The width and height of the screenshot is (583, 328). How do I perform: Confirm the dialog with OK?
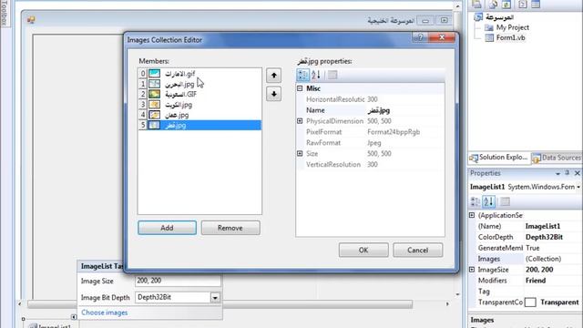363,251
